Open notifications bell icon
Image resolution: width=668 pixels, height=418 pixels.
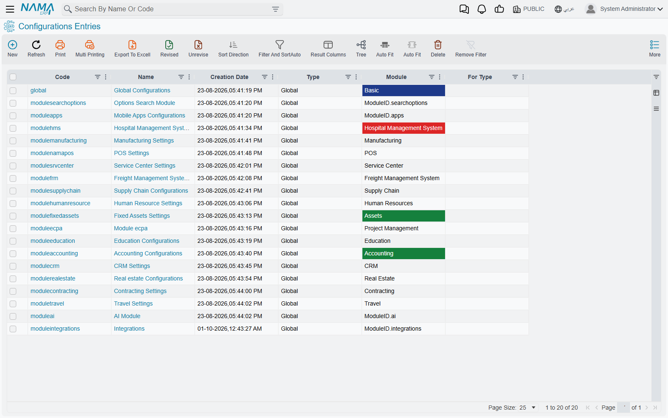click(x=482, y=9)
